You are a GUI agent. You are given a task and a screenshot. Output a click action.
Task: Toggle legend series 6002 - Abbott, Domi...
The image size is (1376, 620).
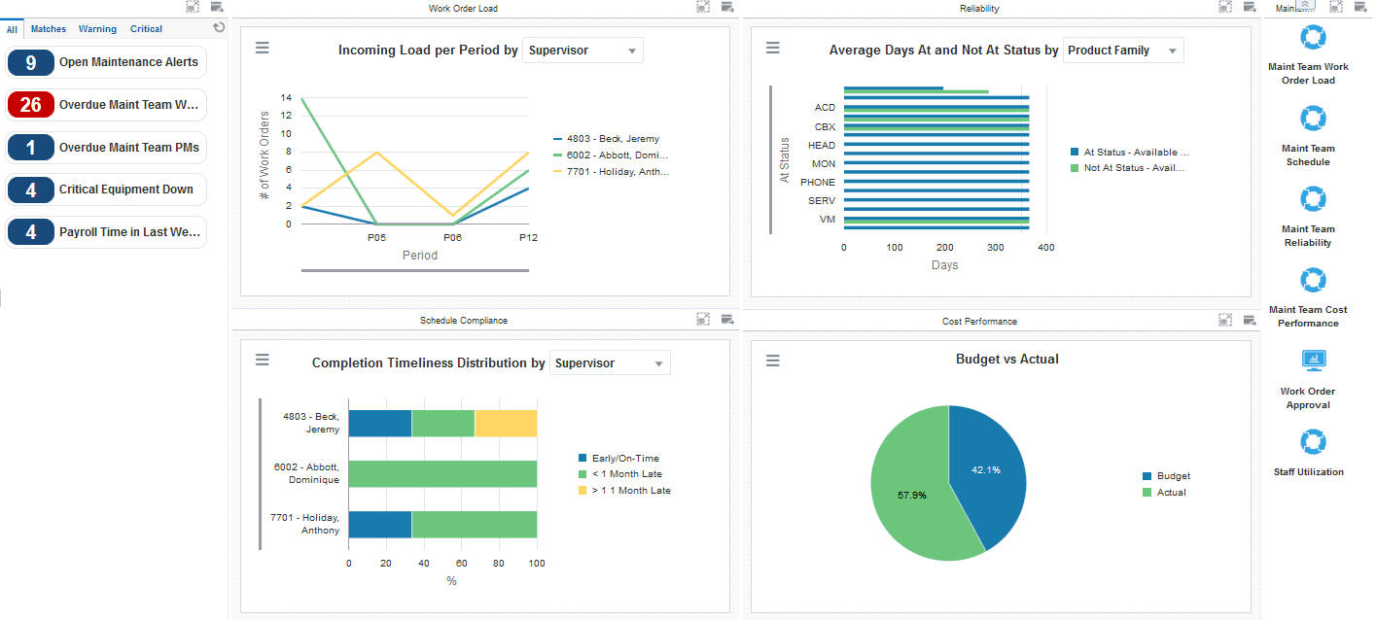tap(611, 155)
